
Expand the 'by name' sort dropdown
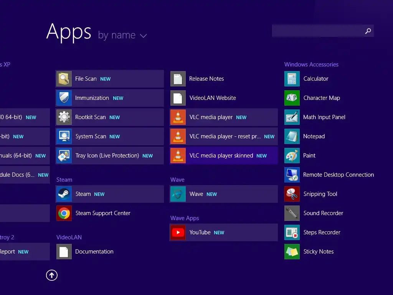pyautogui.click(x=122, y=35)
